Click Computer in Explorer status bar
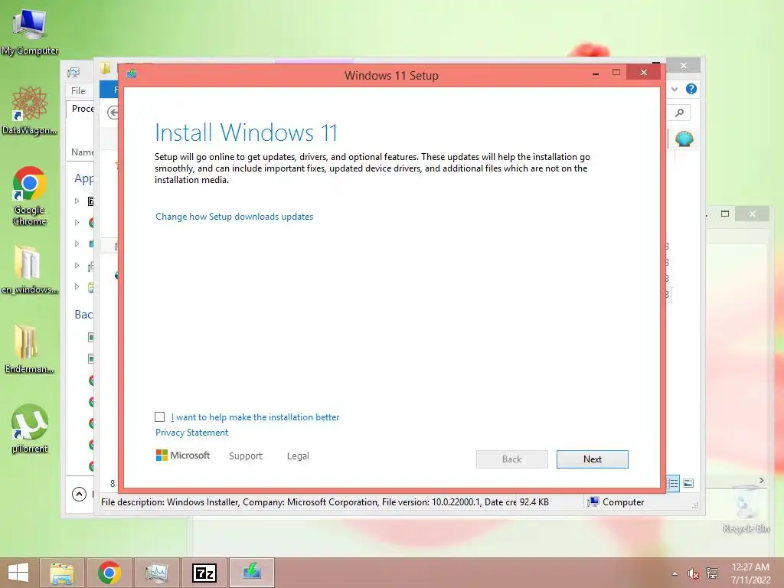Screen dimensions: 784x588 click(x=616, y=502)
